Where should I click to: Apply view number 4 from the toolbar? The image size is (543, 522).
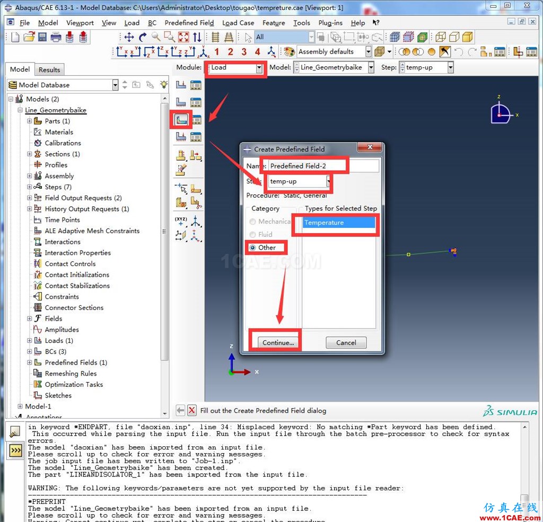click(x=257, y=52)
